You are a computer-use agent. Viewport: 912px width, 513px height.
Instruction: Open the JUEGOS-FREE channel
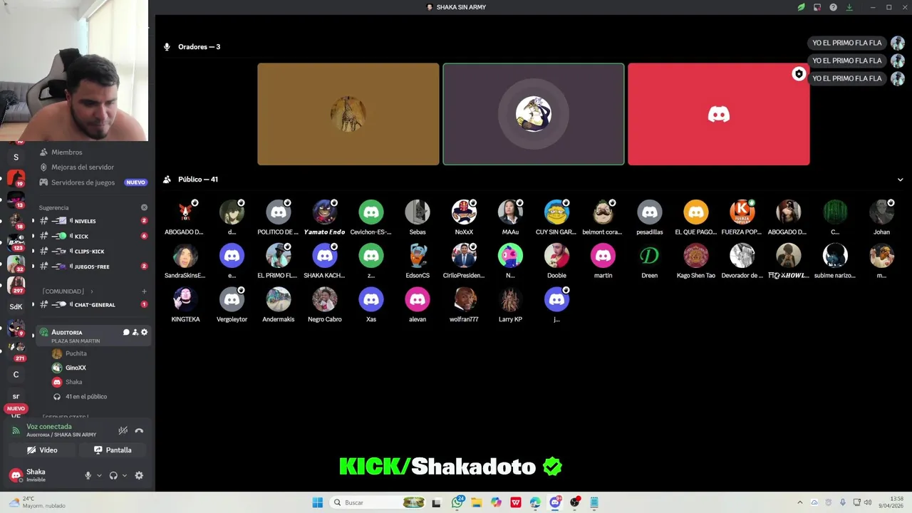pos(93,266)
